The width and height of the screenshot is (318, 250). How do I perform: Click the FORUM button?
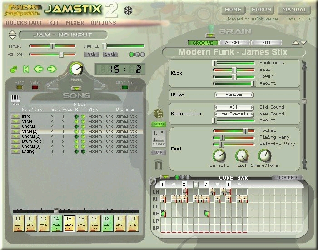point(262,10)
